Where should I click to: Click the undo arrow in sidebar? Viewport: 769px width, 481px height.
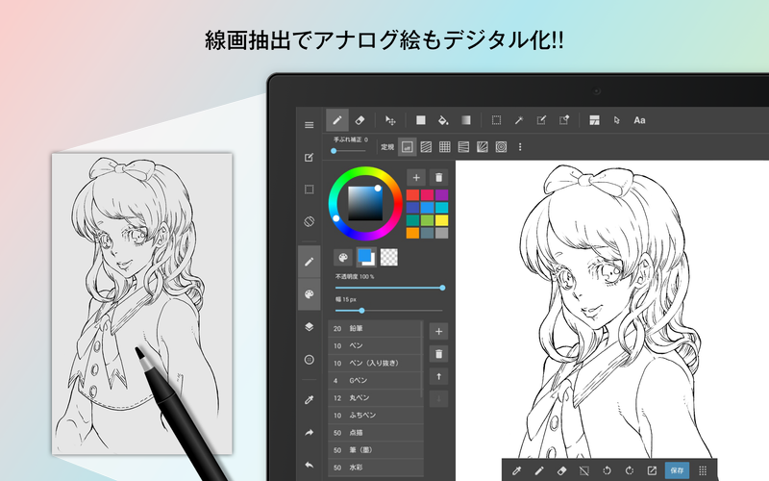[x=309, y=465]
